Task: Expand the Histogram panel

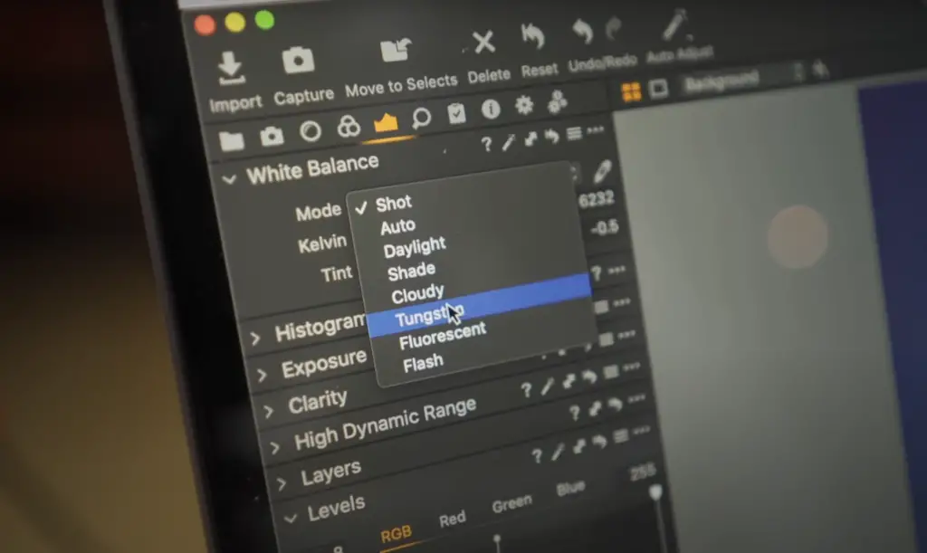Action: pos(255,338)
